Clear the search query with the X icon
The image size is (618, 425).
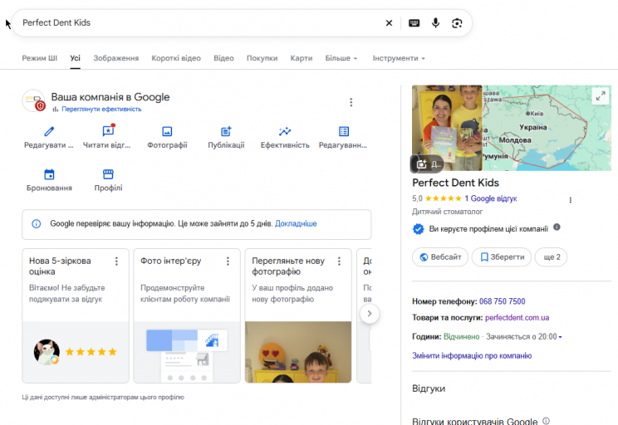[389, 23]
